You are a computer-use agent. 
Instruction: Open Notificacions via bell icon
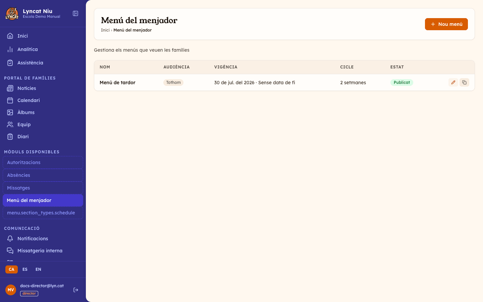(10, 239)
